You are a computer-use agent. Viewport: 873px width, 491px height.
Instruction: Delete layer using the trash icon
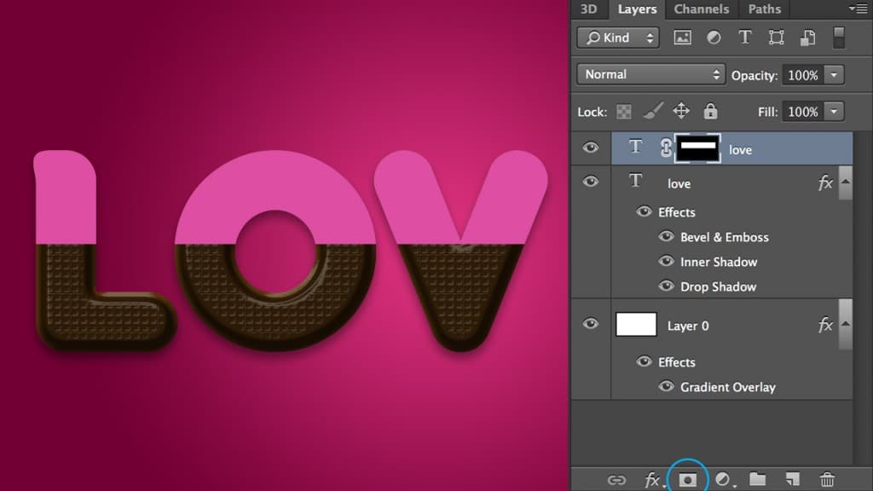(826, 480)
